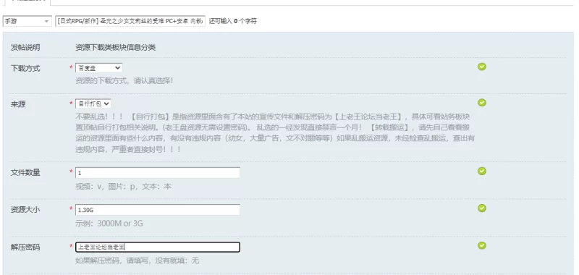This screenshot has width=579, height=275.
Task: Open the 下载方式 百度盘 dropdown
Action: 98,68
